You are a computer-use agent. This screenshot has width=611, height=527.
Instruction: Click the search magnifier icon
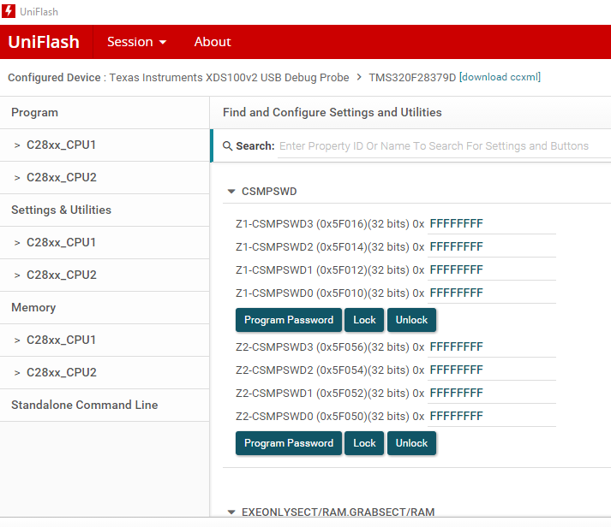pyautogui.click(x=227, y=146)
